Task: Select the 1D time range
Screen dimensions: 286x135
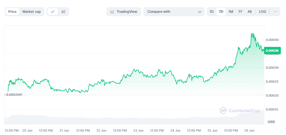Action: pyautogui.click(x=212, y=12)
